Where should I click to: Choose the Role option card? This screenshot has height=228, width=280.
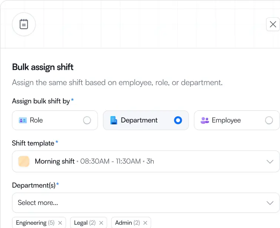tap(55, 120)
